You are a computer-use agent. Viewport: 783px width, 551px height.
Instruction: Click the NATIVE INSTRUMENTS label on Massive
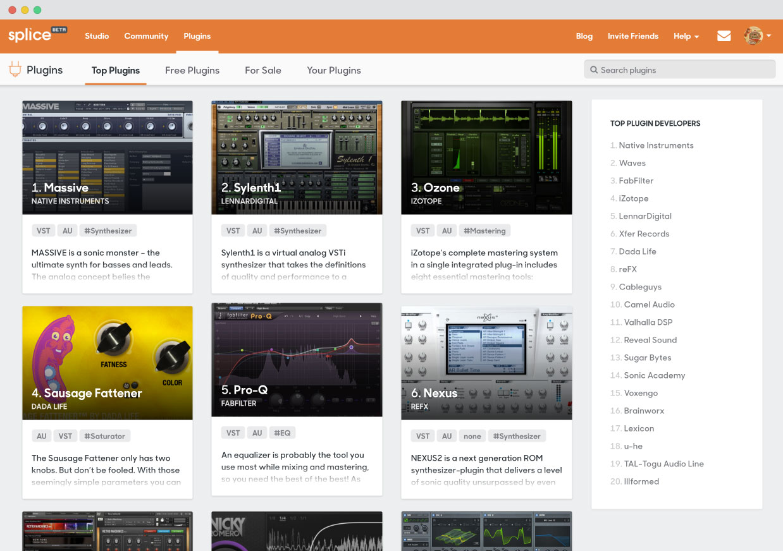click(x=70, y=201)
